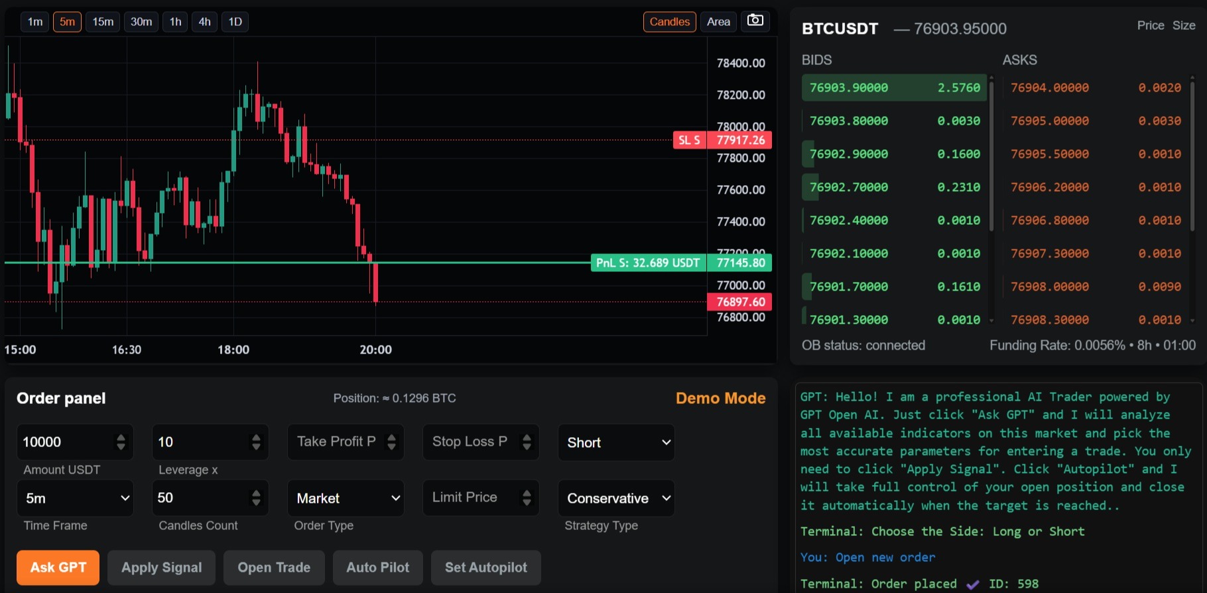This screenshot has height=593, width=1207.
Task: Click the Open Trade button
Action: 274,567
